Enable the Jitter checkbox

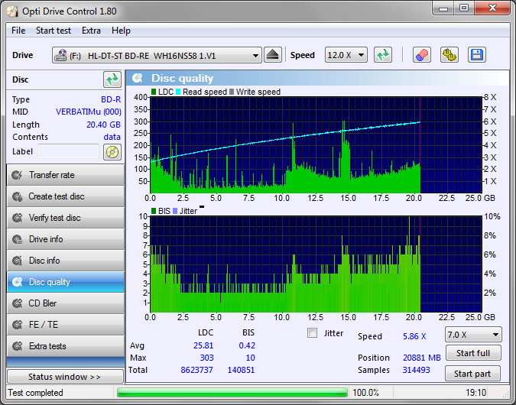[312, 333]
